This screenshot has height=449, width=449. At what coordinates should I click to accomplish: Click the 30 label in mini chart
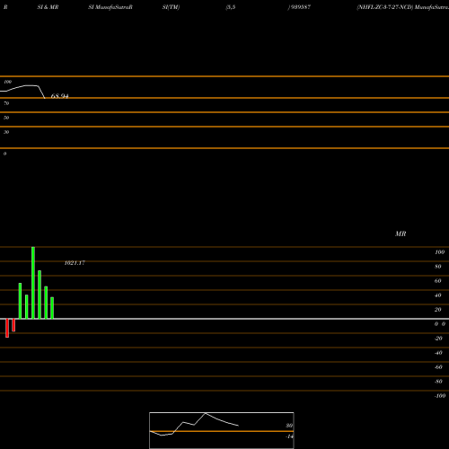(289, 426)
